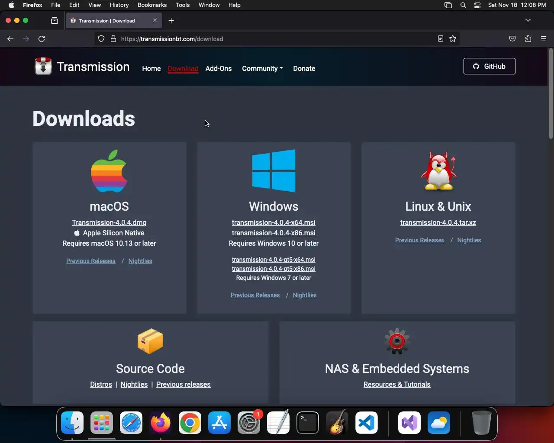Image resolution: width=554 pixels, height=443 pixels.
Task: Open the Pocket save icon
Action: pyautogui.click(x=512, y=39)
